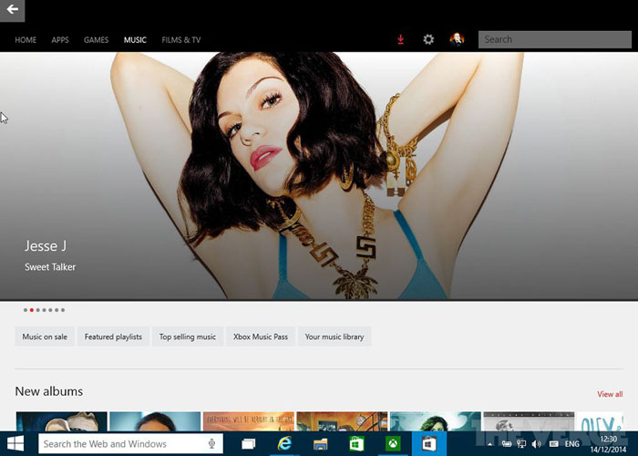Click the Music on sale button

pos(45,337)
